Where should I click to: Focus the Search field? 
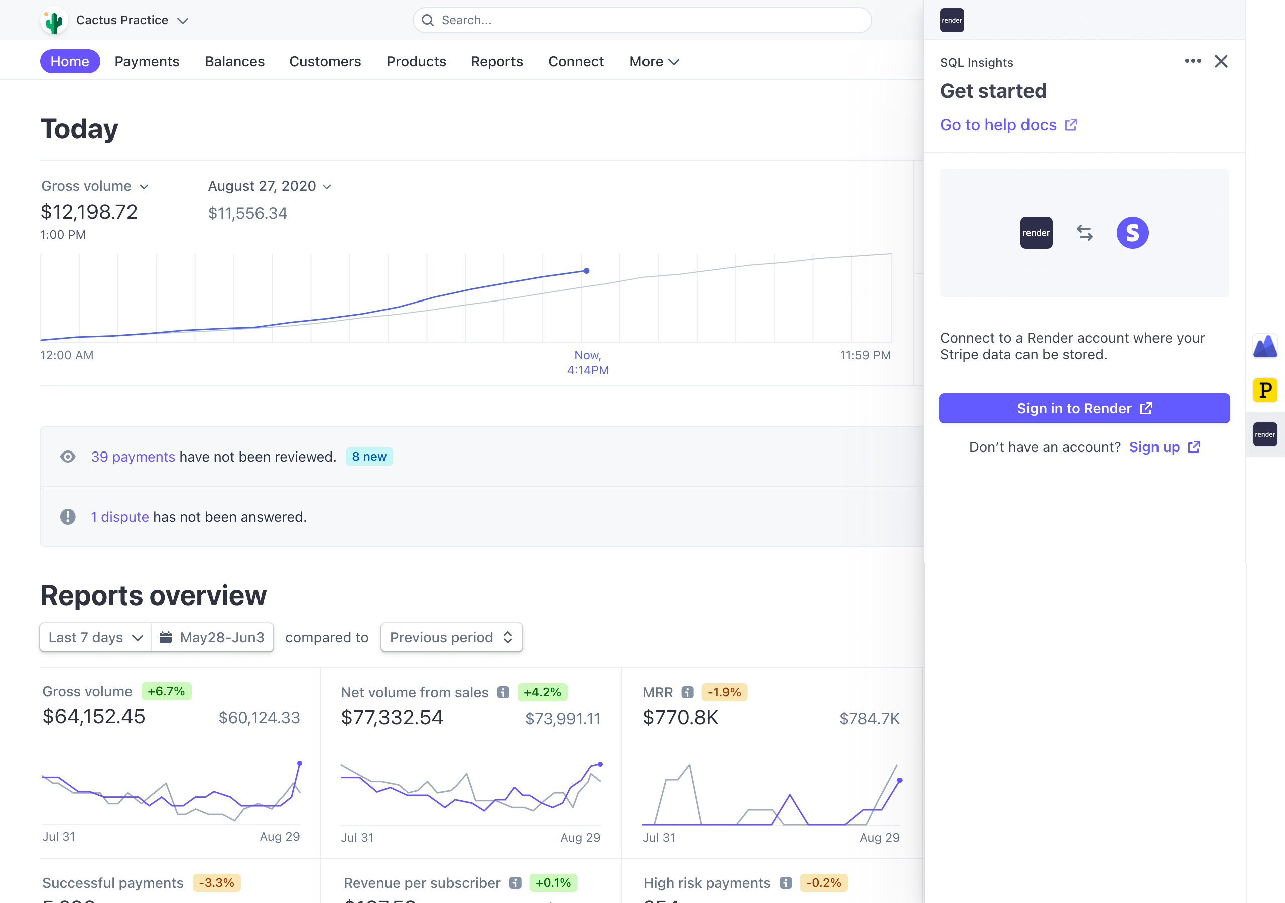pos(642,20)
